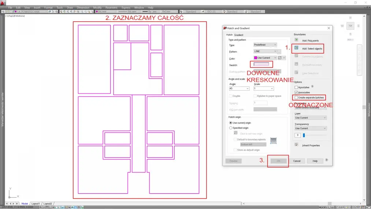Click the Recreate boundary icon
This screenshot has height=209, width=371.
(x=296, y=64)
